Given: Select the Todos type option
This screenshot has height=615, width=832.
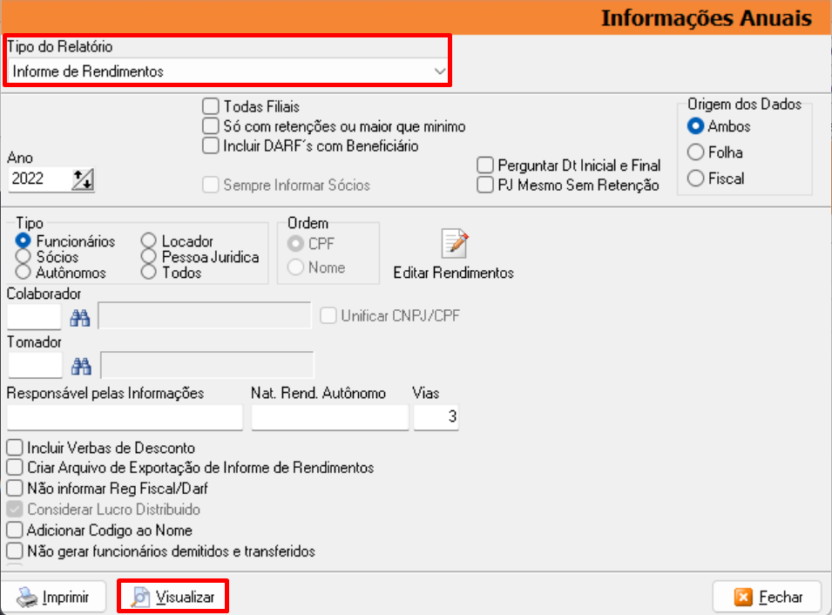Looking at the screenshot, I should tap(149, 273).
